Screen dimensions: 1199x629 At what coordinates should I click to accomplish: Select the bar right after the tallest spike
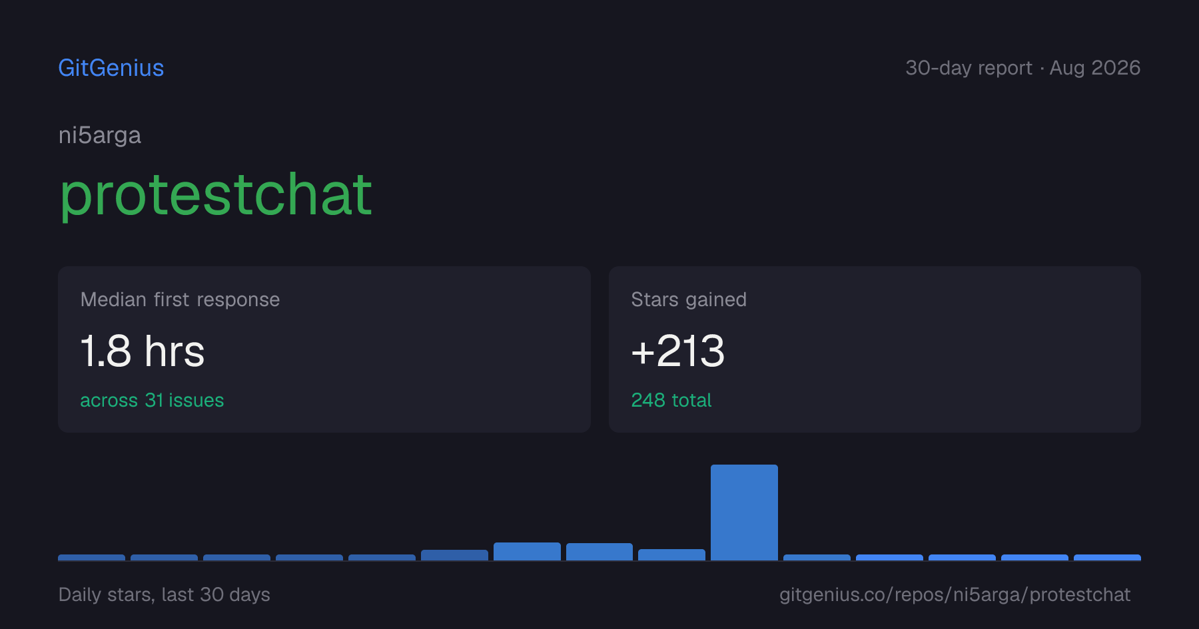click(817, 557)
